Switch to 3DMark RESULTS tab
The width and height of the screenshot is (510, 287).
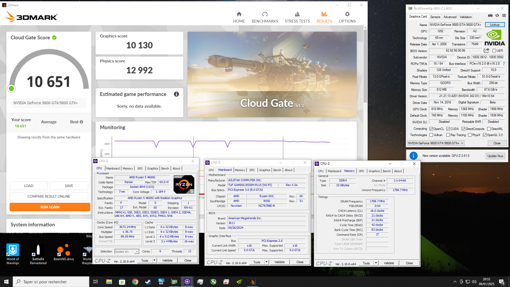324,17
